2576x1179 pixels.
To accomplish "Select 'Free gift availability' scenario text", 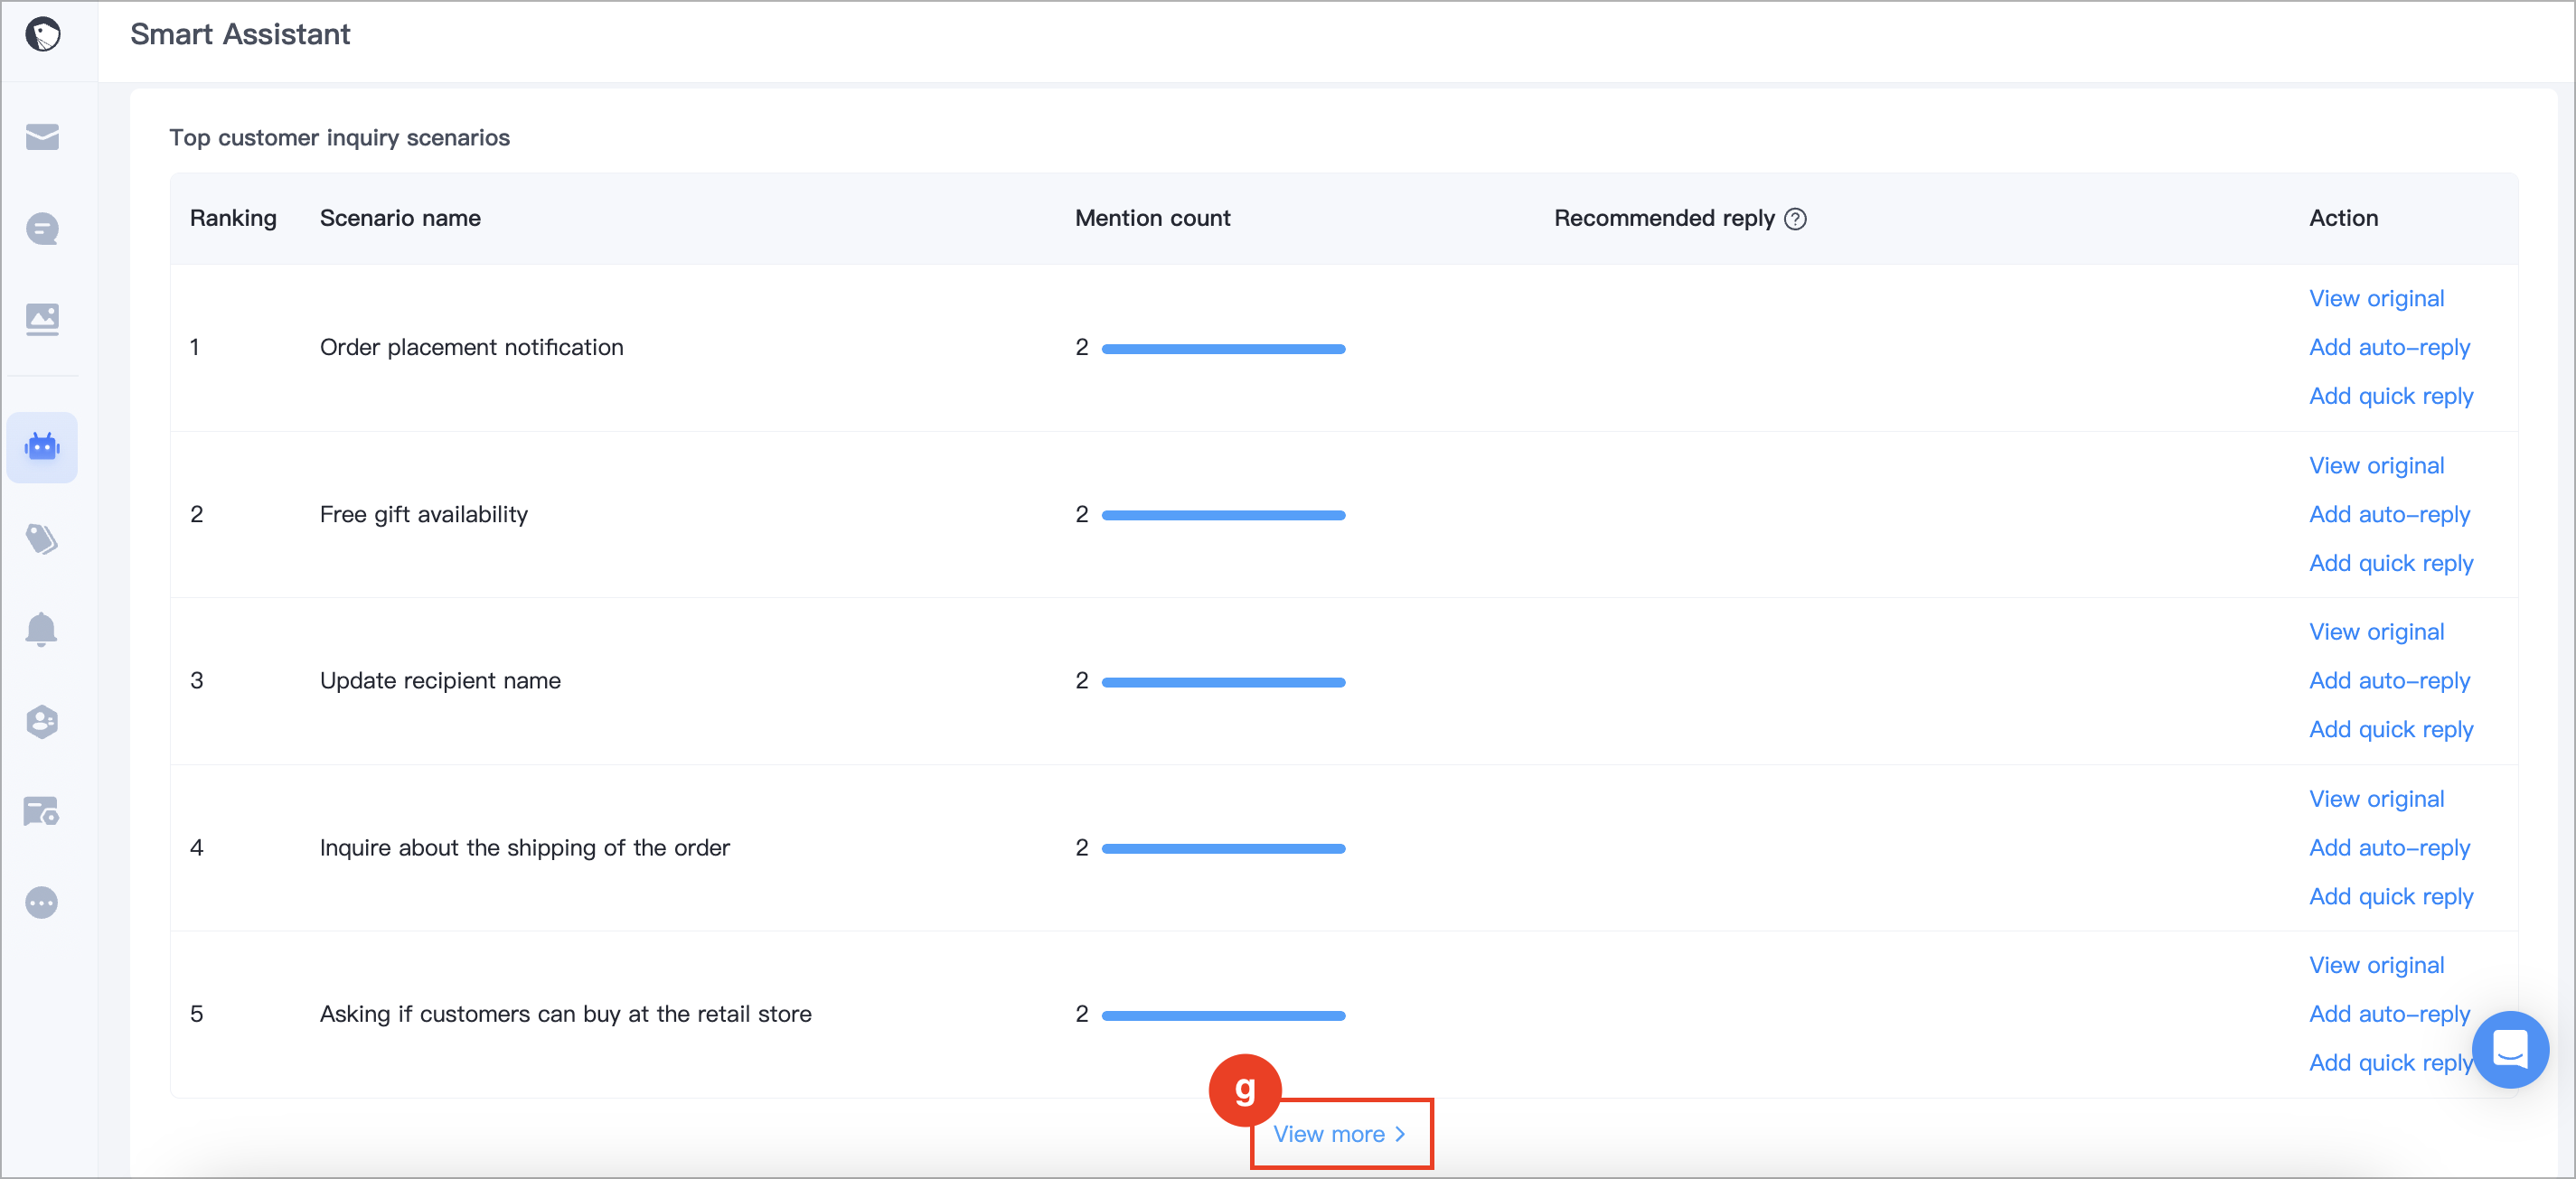I will point(424,515).
